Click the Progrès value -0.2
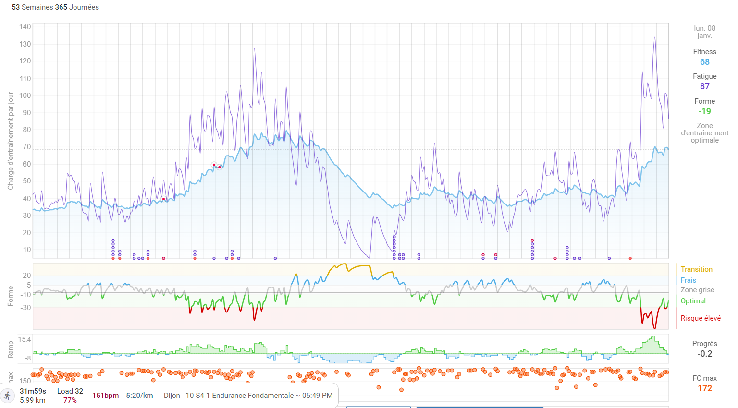The height and width of the screenshot is (408, 738). (x=704, y=354)
